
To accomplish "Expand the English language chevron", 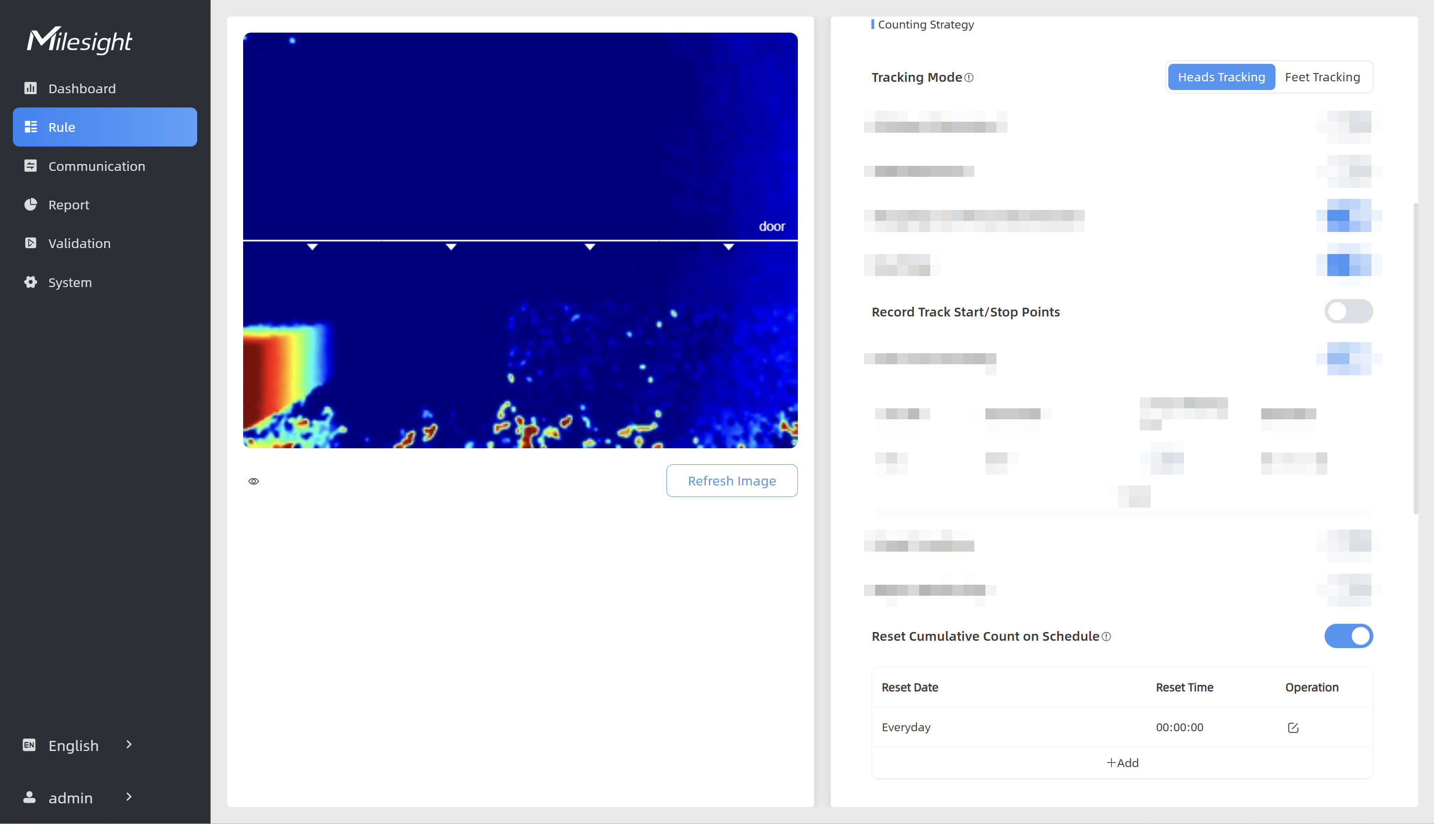I will 129,744.
